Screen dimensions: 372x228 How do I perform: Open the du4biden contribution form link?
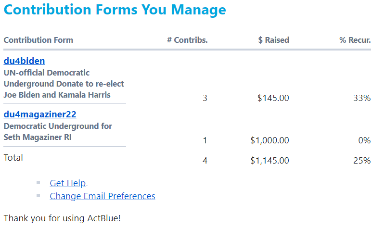[x=24, y=61]
